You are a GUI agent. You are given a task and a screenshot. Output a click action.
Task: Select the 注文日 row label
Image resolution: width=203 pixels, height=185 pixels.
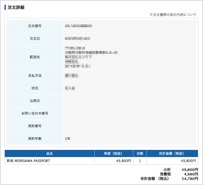[35, 38]
